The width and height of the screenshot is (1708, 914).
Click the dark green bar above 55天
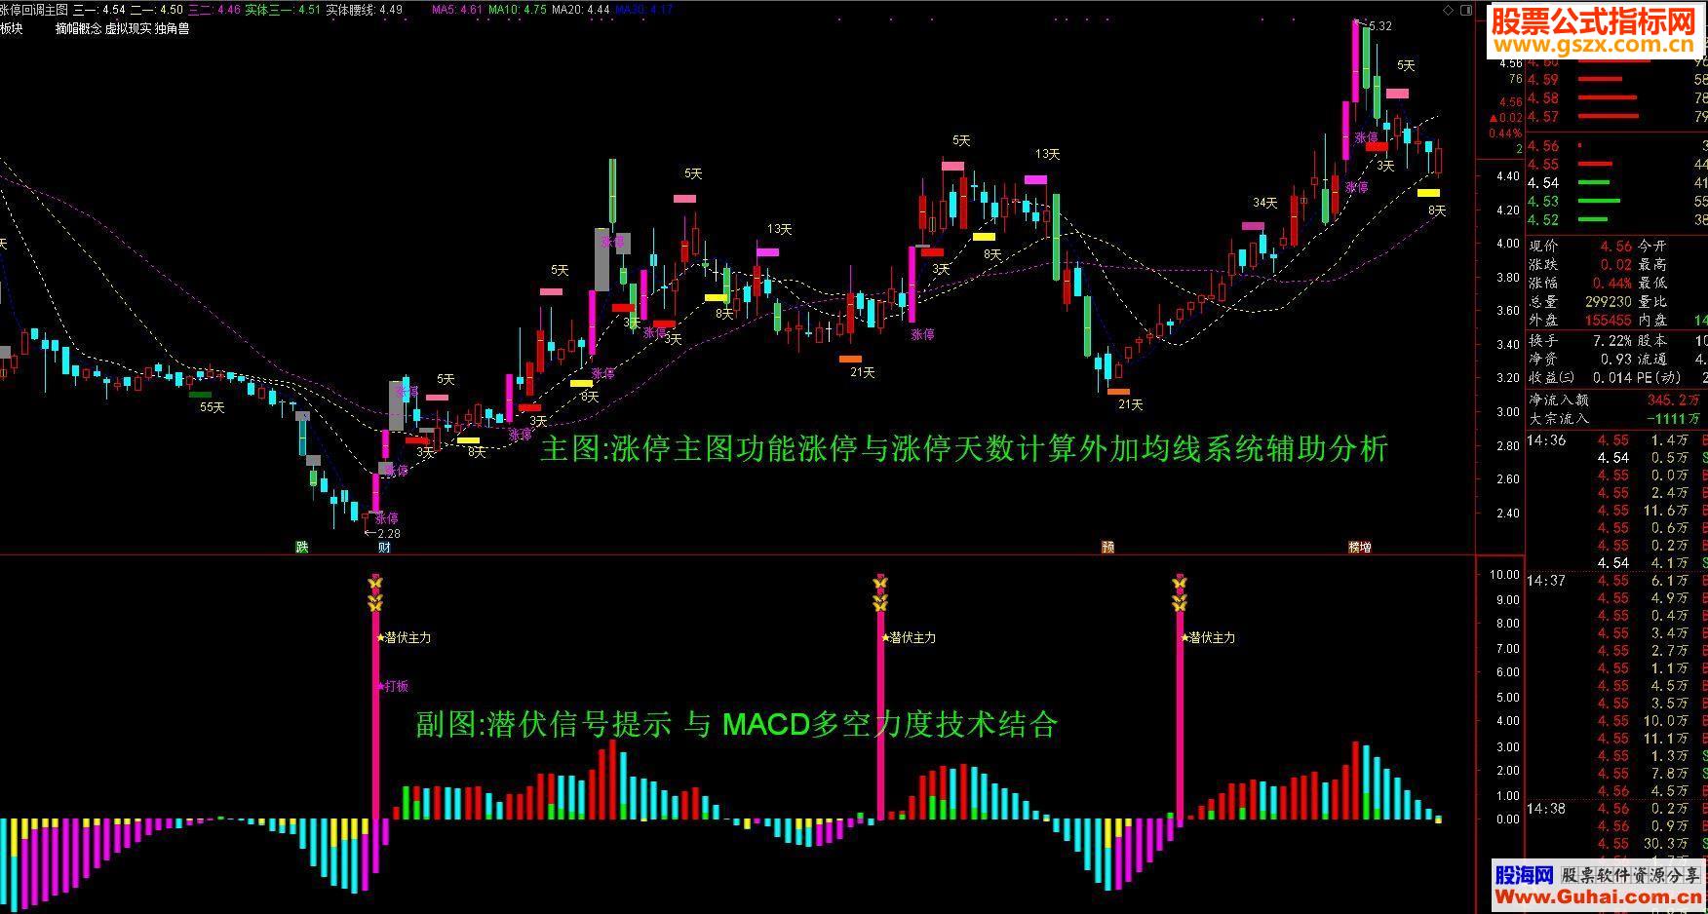pyautogui.click(x=200, y=395)
